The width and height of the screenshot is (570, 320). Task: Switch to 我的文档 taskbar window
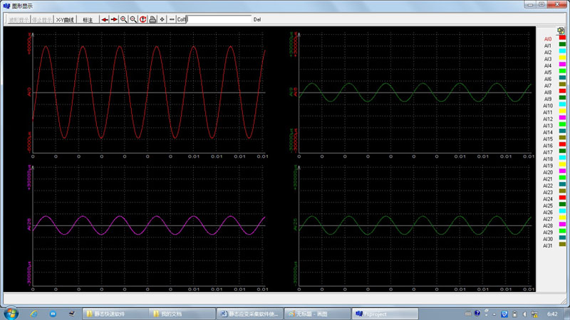[182, 313]
